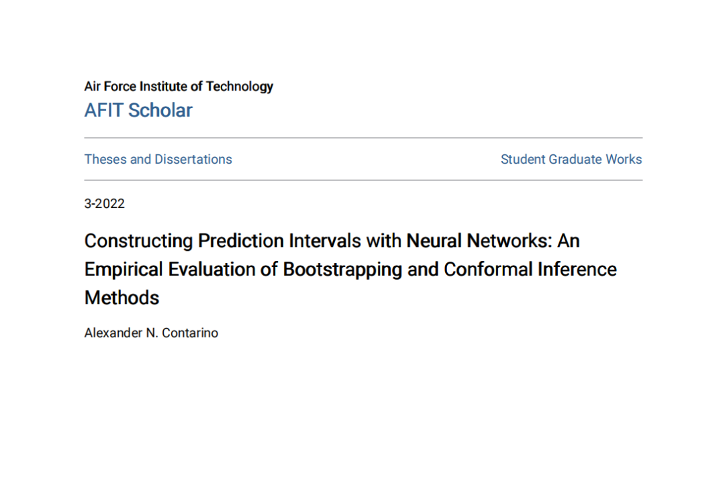Click the surname Contarino in the author line
Viewport: 725px width, 481px height.
click(x=190, y=333)
